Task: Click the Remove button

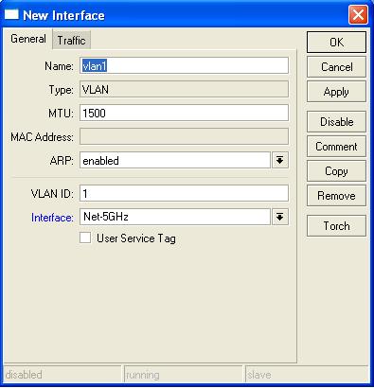Action: (x=336, y=196)
